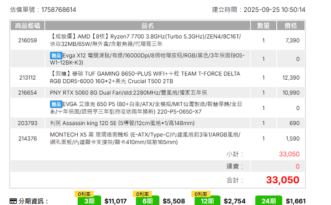Click the 數量 column header

point(263,26)
